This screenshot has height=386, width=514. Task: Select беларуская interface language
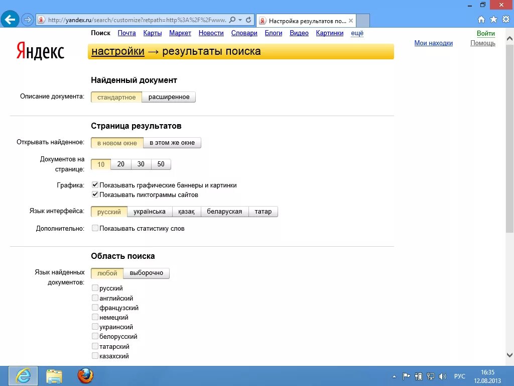tap(224, 212)
